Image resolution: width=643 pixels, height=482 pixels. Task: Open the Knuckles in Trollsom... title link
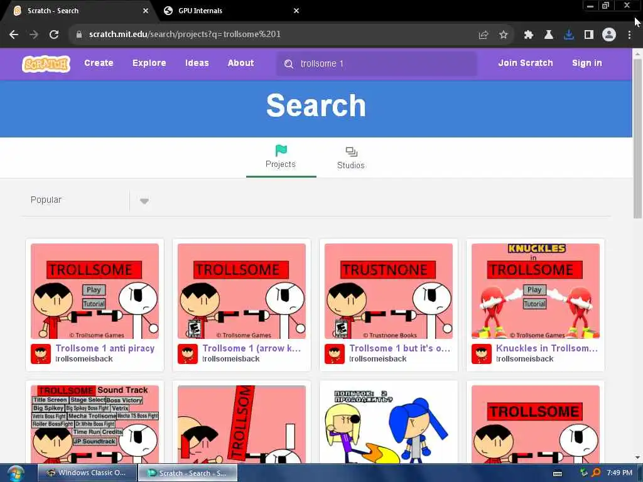point(547,348)
